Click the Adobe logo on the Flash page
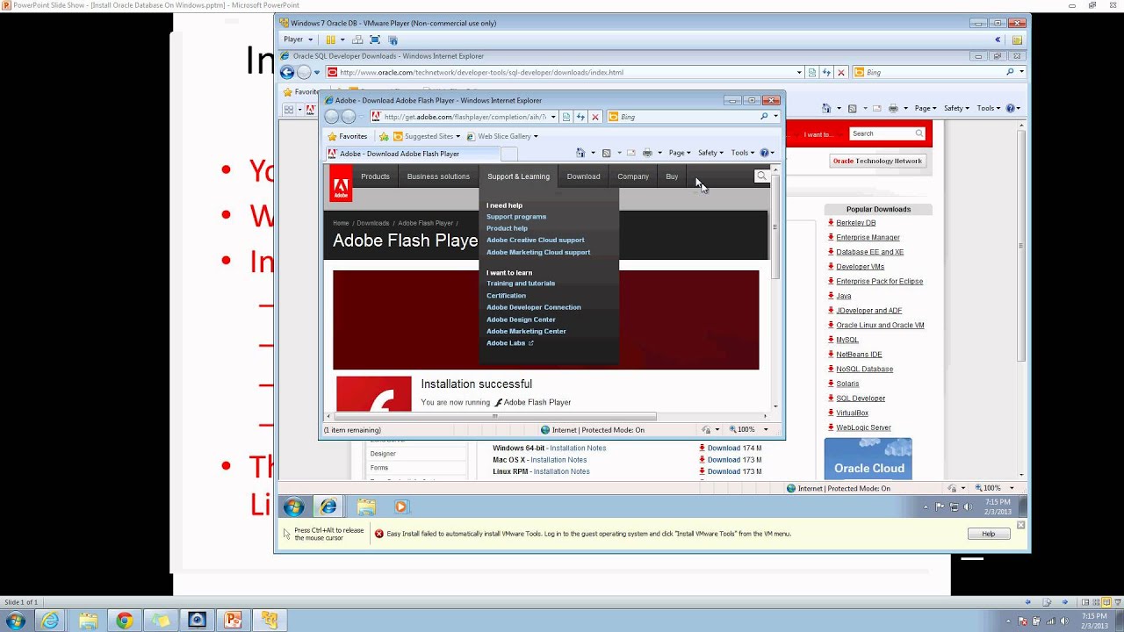Screen dimensions: 1124x632 pyautogui.click(x=341, y=184)
